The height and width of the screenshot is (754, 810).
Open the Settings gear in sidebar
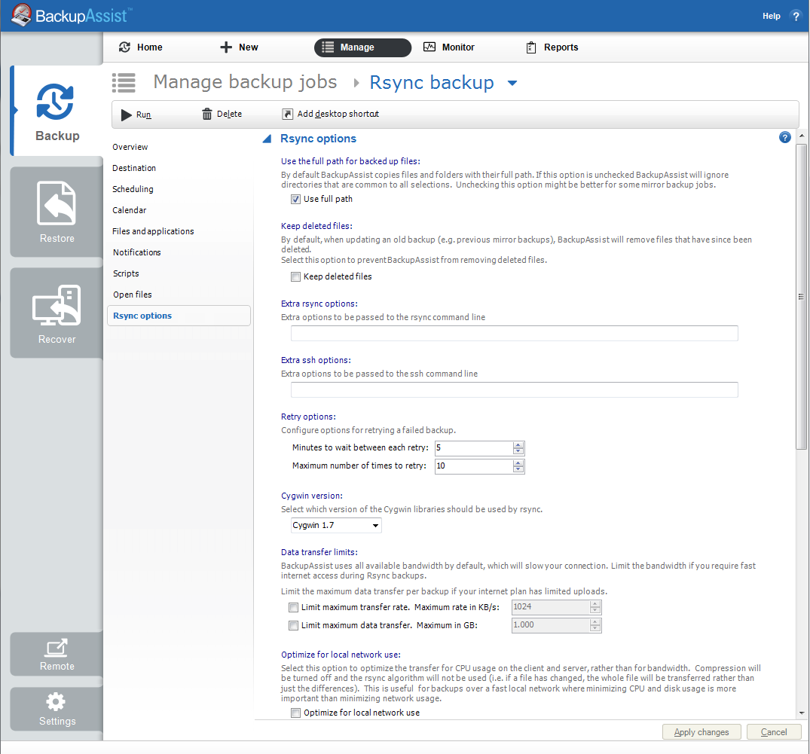point(56,701)
